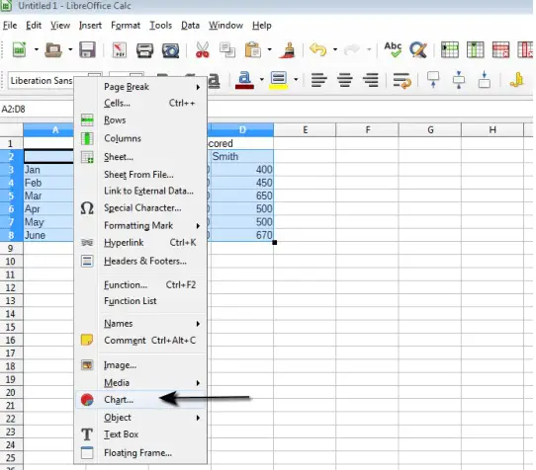Align cell contents to top

(x=433, y=80)
